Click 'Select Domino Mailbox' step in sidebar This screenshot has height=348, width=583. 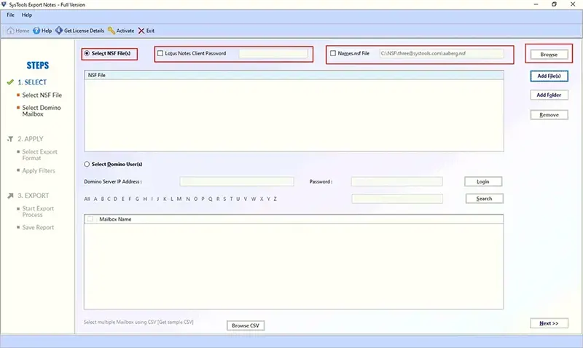[42, 111]
